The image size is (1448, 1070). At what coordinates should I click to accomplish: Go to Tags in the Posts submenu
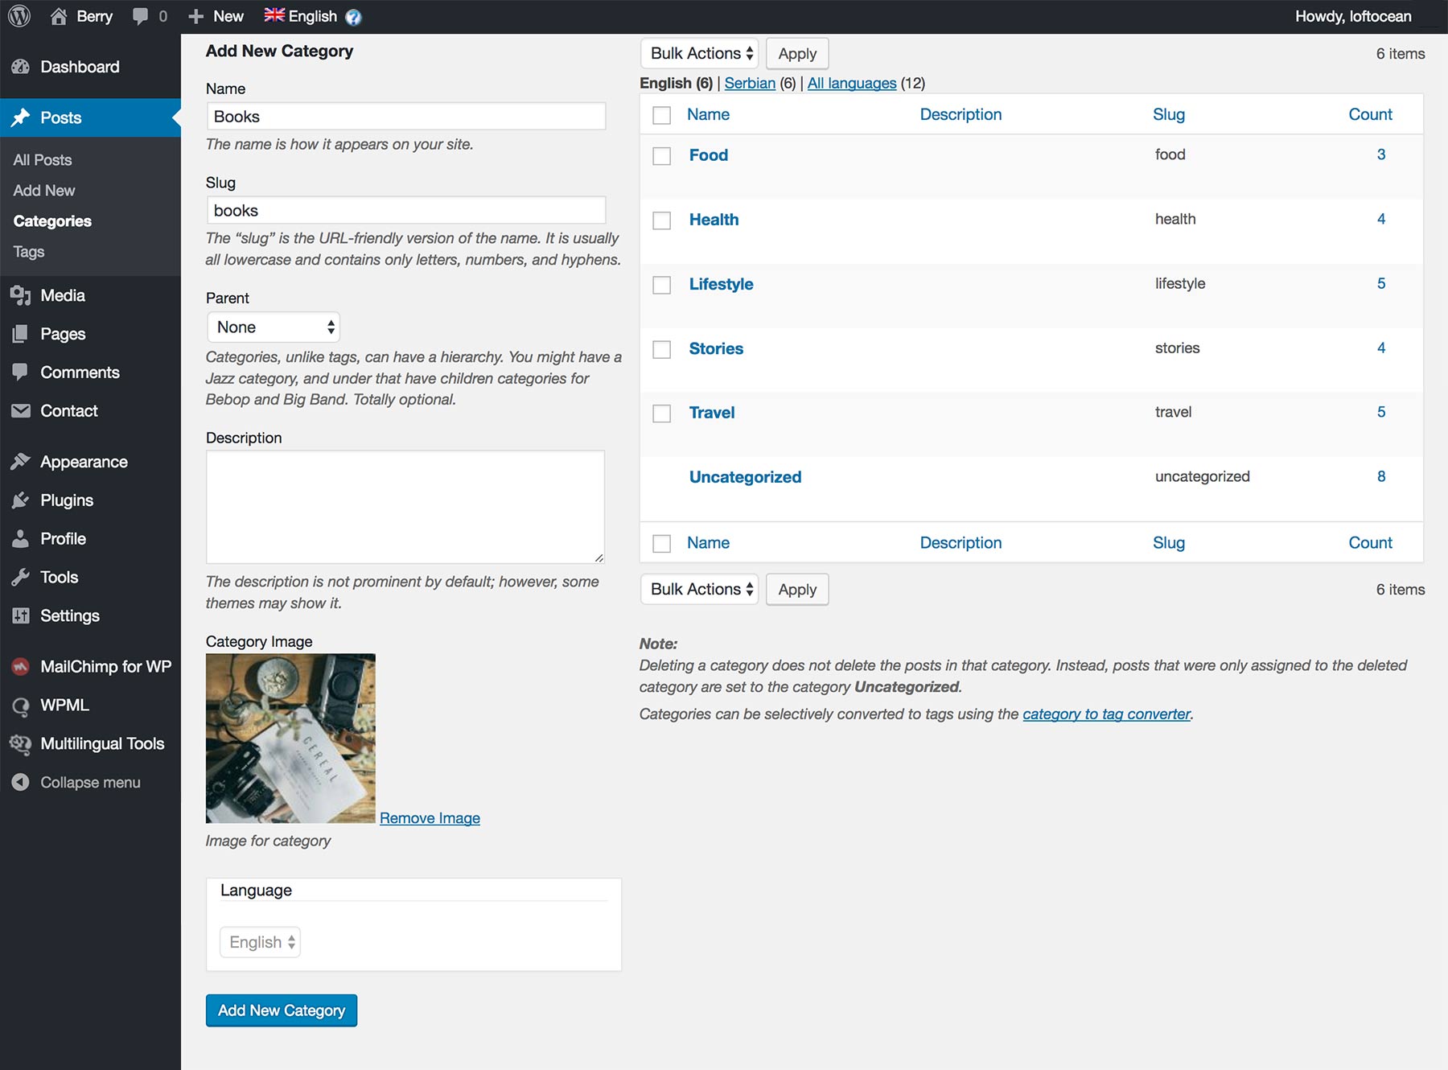pyautogui.click(x=29, y=252)
